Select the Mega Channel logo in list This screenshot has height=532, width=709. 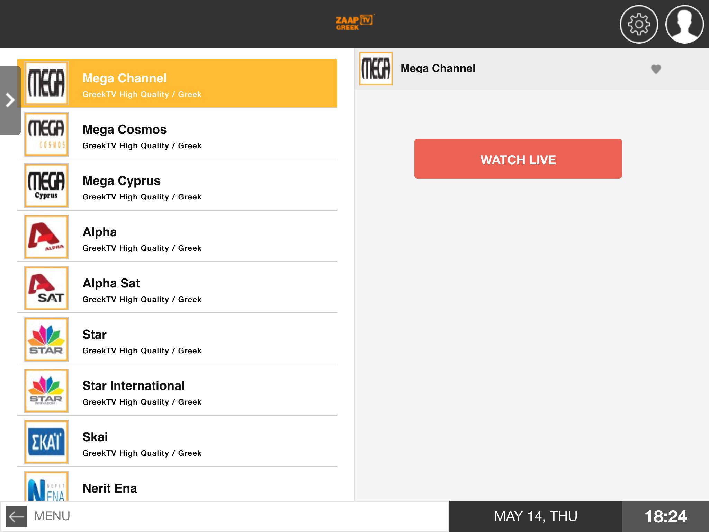pos(46,83)
